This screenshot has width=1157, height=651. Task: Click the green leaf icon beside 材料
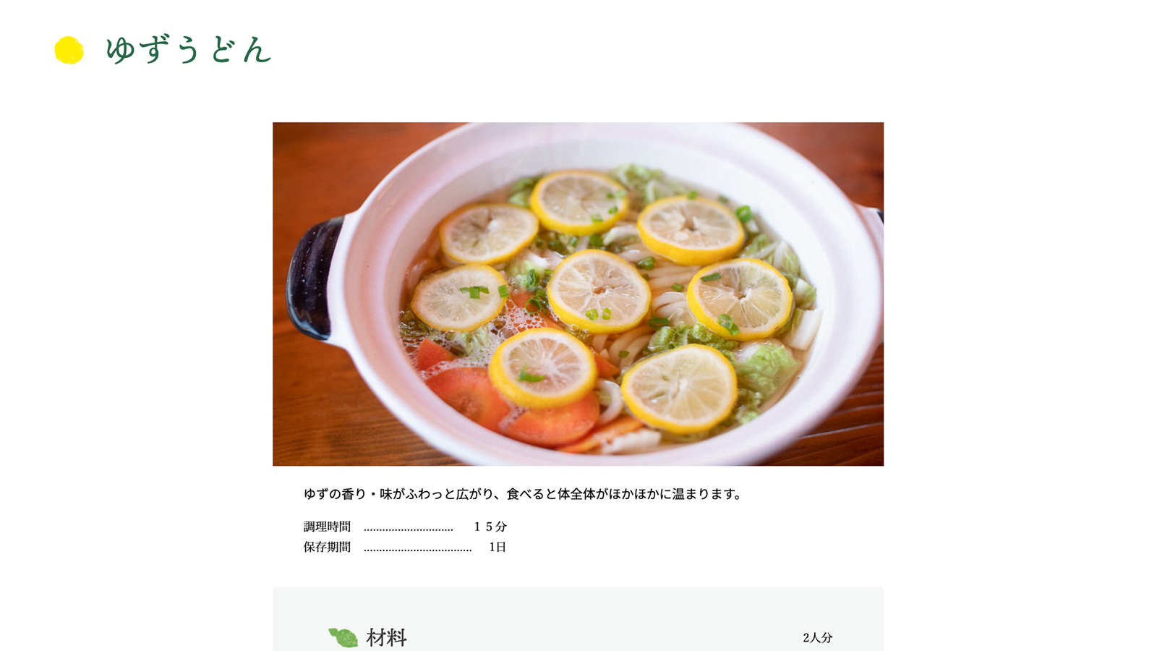(343, 637)
